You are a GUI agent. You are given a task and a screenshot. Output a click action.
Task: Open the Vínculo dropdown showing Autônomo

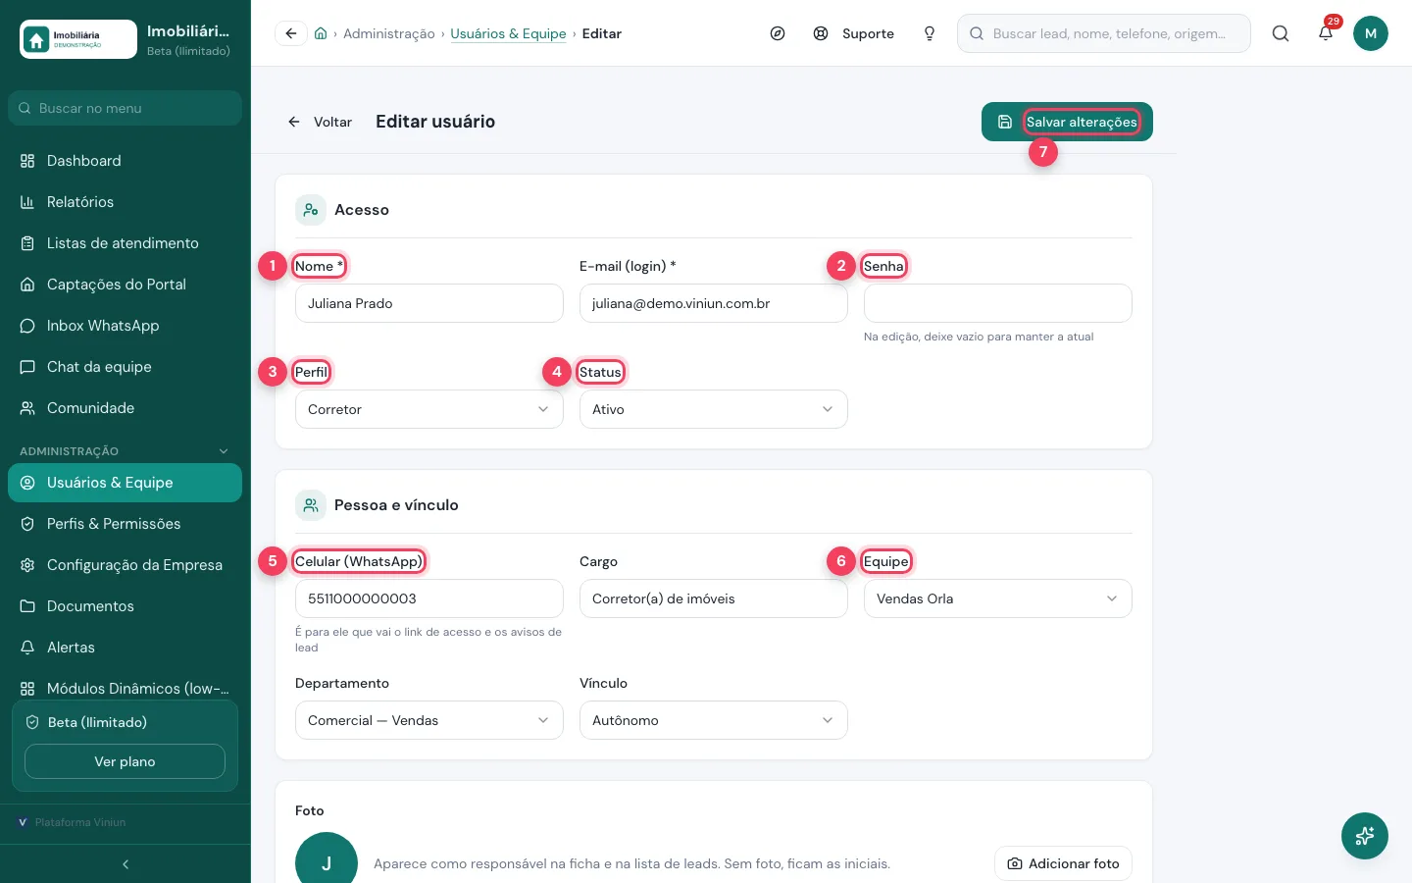(714, 720)
